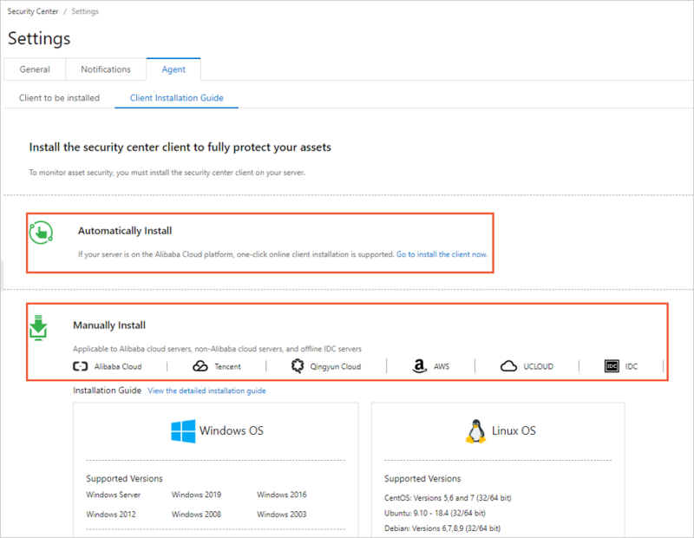Open 'View the detailed installation guide' link

pos(206,391)
